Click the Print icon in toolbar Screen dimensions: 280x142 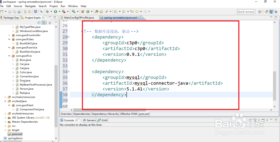(x=19, y=11)
